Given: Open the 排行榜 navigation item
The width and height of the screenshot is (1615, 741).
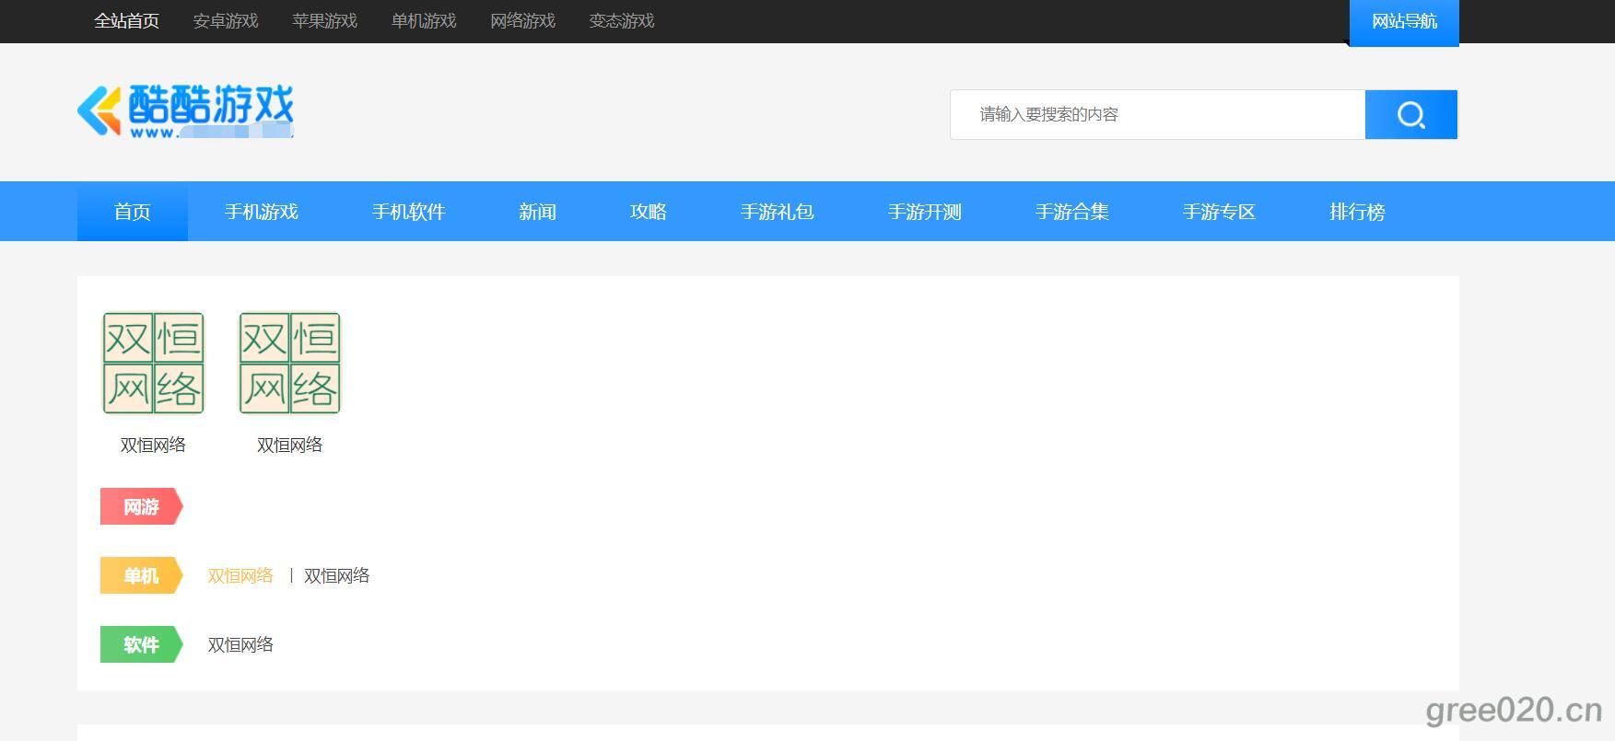Looking at the screenshot, I should click(x=1357, y=212).
